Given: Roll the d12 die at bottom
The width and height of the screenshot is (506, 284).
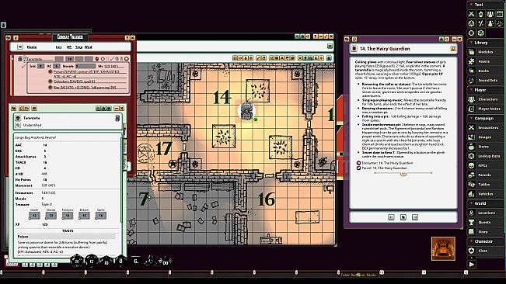Looking at the screenshot, I should click(92, 261).
